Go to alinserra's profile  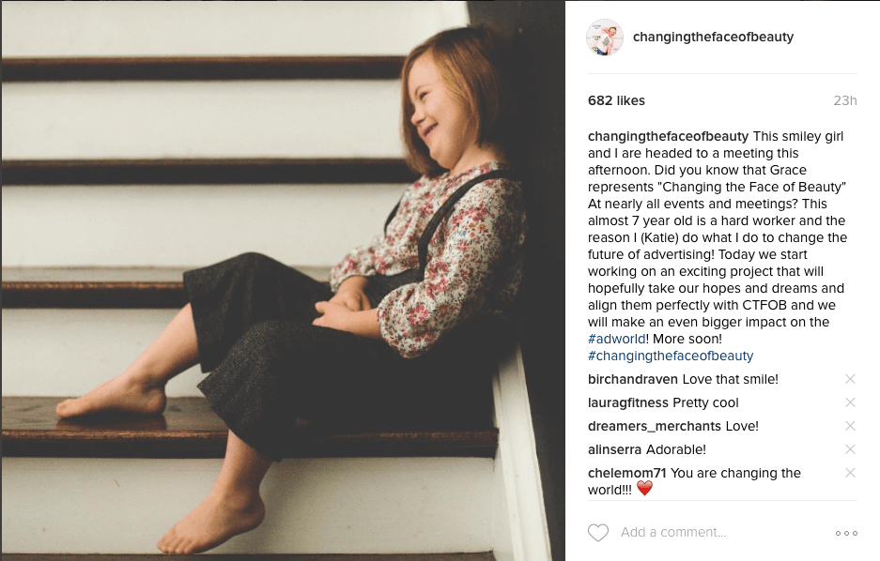click(614, 450)
